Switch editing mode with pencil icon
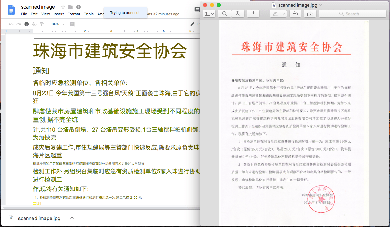 click(192, 24)
